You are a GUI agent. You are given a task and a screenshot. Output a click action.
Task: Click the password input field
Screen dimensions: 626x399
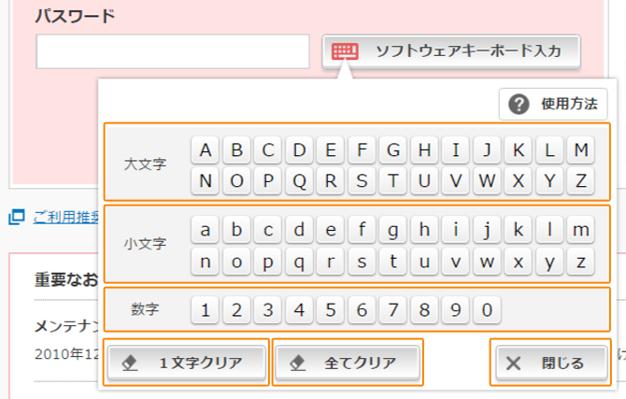[173, 52]
